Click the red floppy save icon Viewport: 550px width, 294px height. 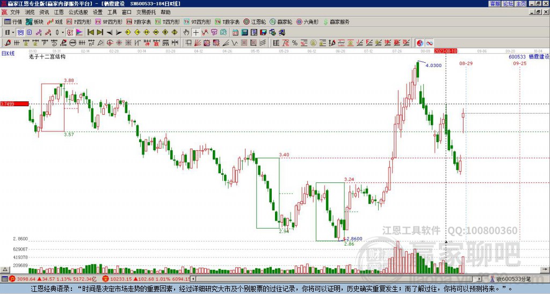click(263, 33)
